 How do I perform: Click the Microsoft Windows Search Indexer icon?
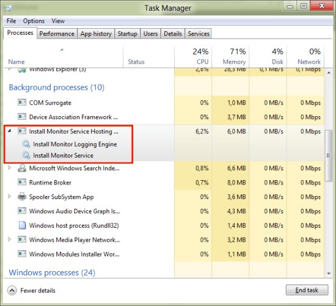(x=22, y=168)
